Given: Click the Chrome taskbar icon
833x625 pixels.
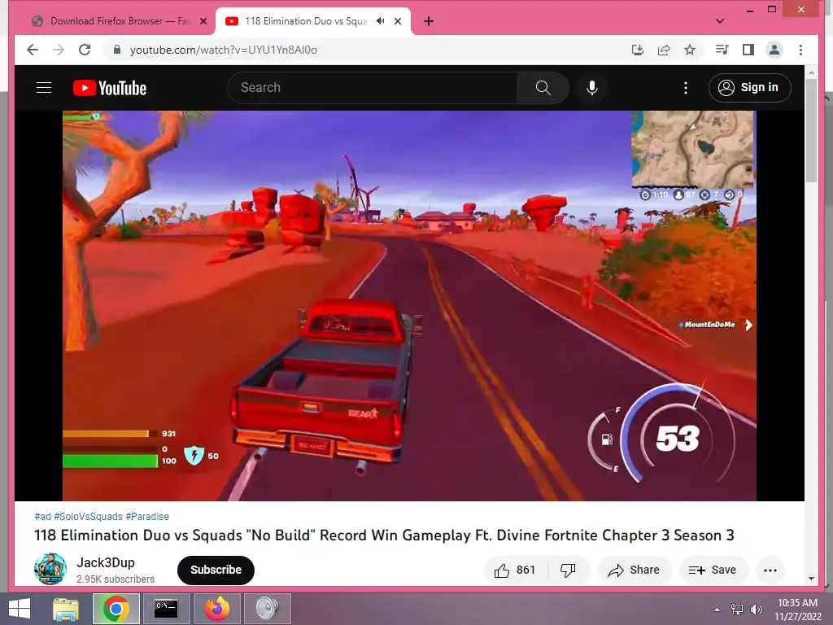Looking at the screenshot, I should pos(116,609).
